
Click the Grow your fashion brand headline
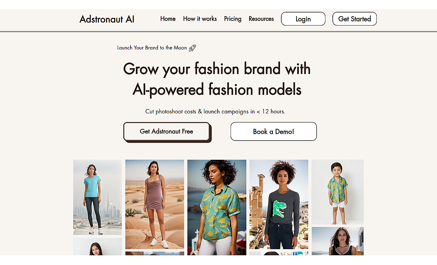coord(217,79)
